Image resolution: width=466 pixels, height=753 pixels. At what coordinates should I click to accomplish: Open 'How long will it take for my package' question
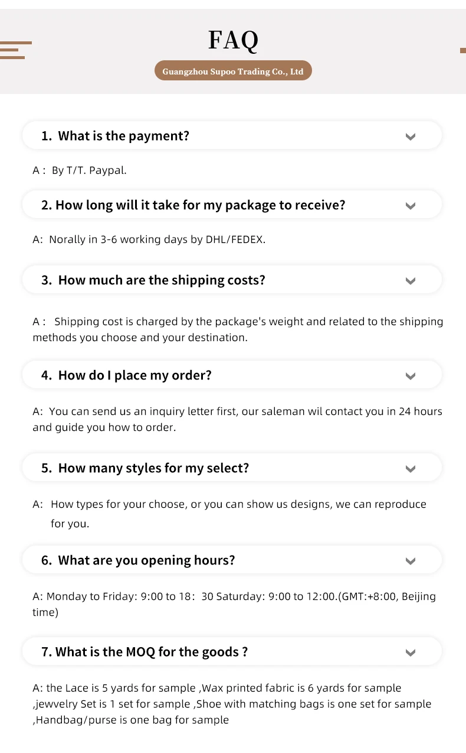coord(193,205)
